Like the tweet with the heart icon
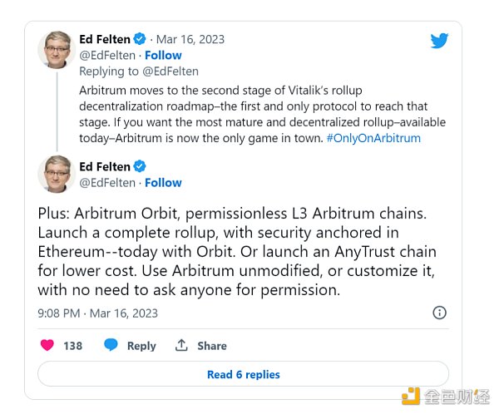 (x=48, y=345)
